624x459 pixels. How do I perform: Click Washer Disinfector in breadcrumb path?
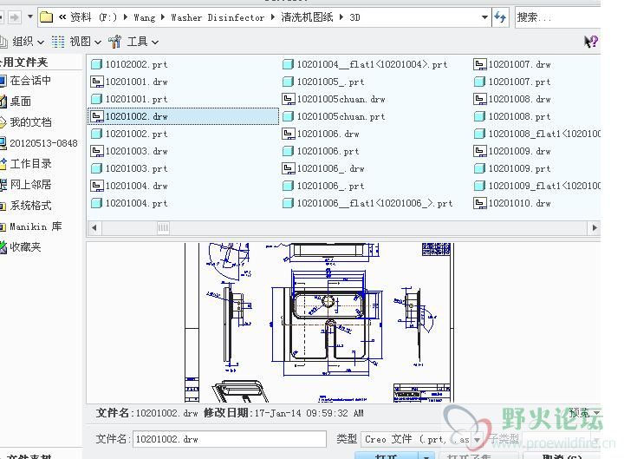pos(218,17)
